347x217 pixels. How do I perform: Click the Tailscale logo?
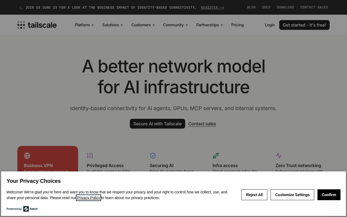(x=37, y=25)
